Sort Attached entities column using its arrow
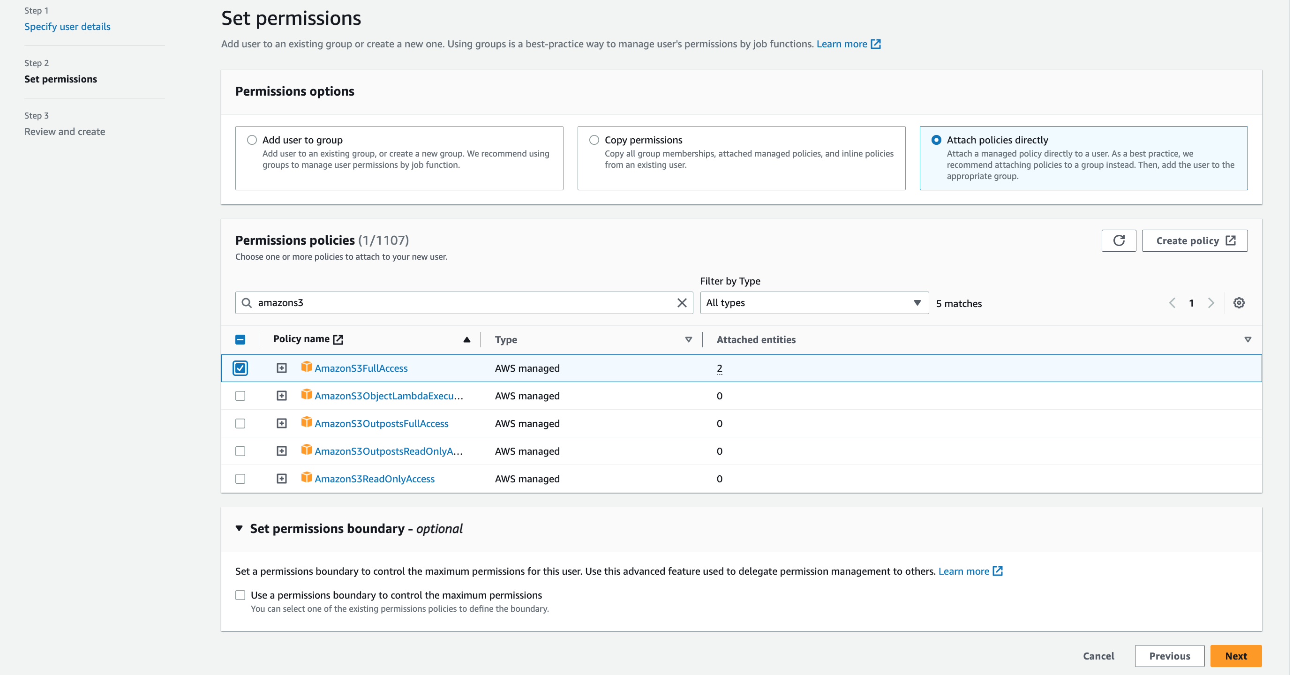Image resolution: width=1293 pixels, height=675 pixels. click(1248, 340)
